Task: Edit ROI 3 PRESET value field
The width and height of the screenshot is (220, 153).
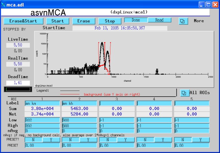Action: click(x=117, y=145)
